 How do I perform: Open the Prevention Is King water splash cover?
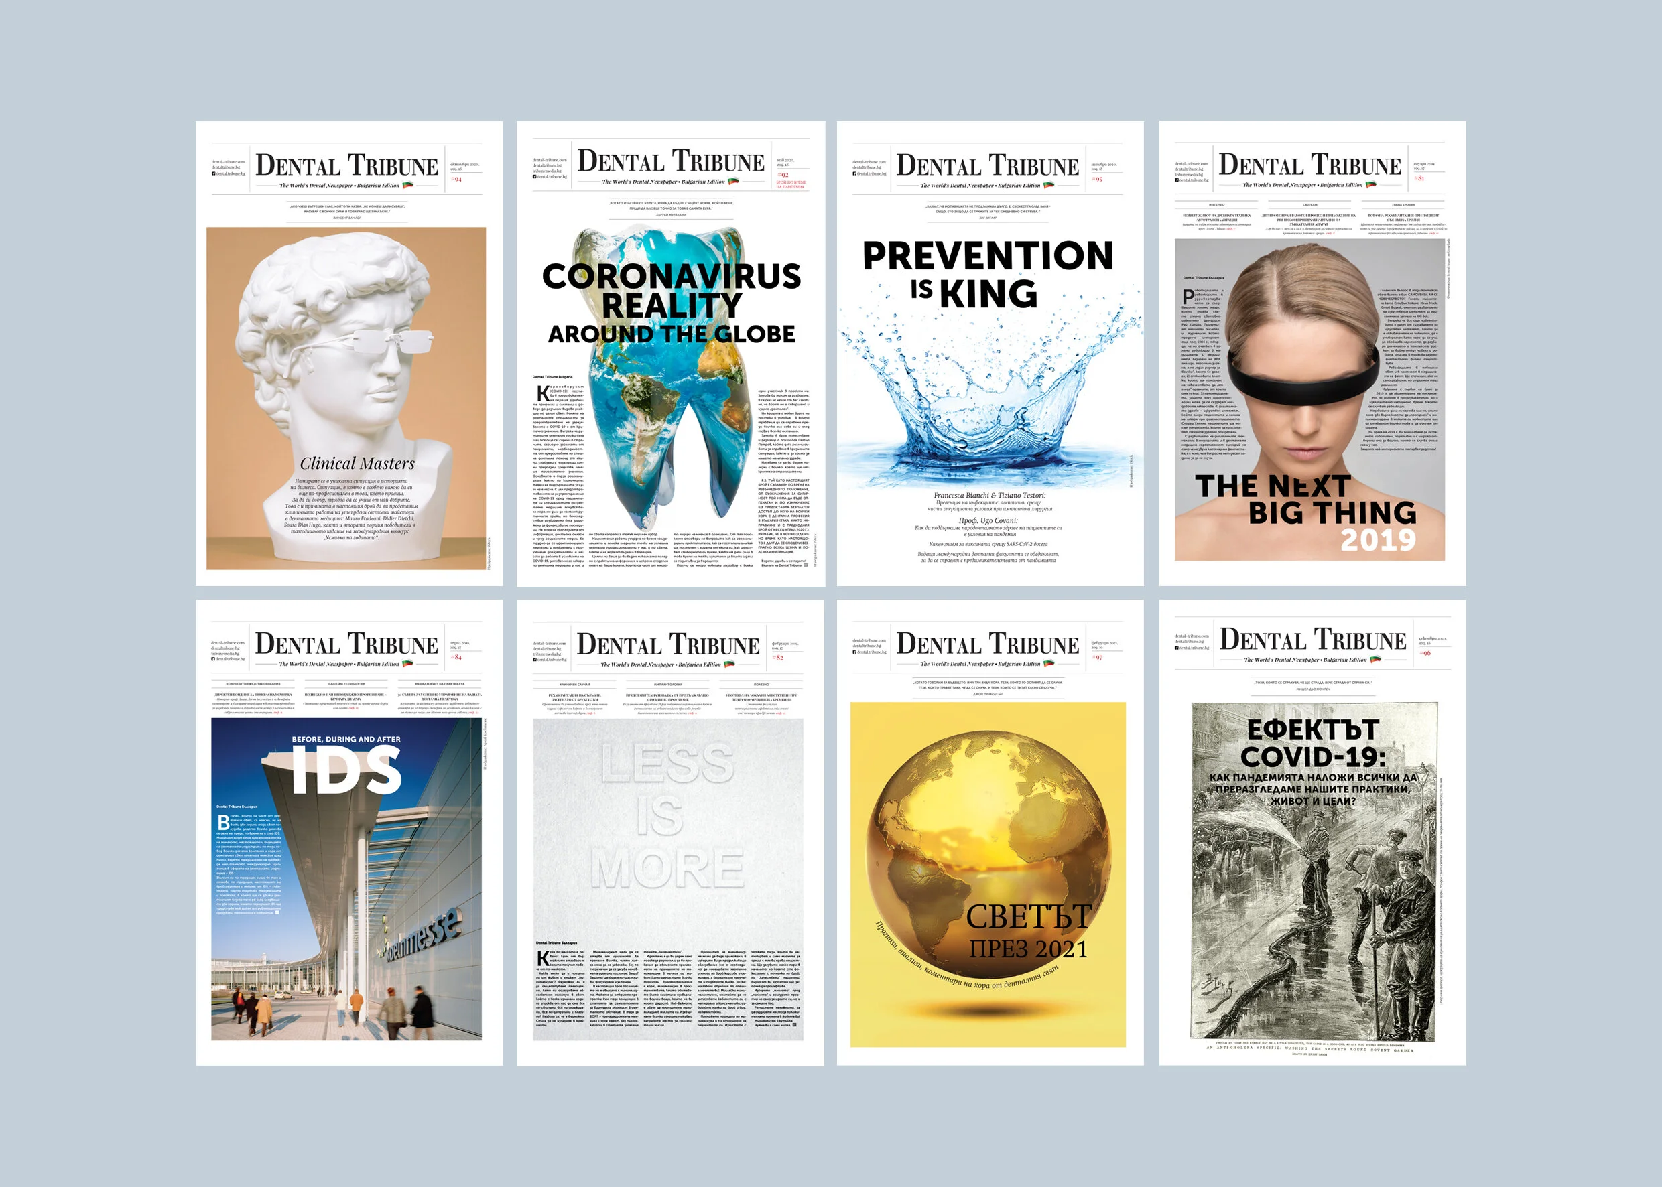click(x=990, y=353)
